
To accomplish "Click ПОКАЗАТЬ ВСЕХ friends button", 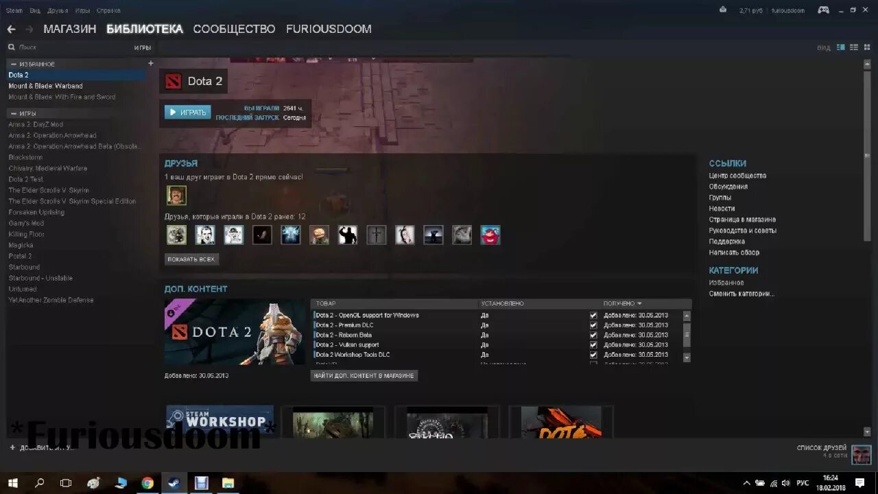I will [191, 259].
